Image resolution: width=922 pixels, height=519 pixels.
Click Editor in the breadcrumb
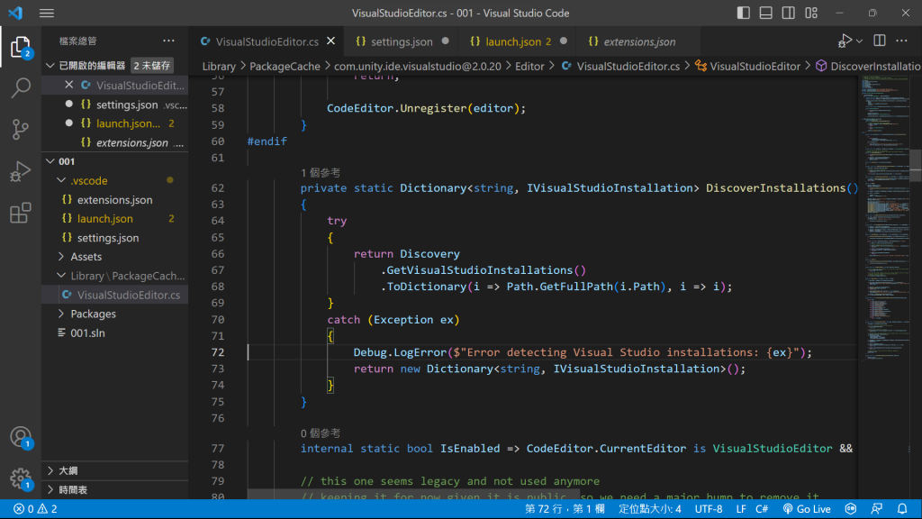coord(529,67)
